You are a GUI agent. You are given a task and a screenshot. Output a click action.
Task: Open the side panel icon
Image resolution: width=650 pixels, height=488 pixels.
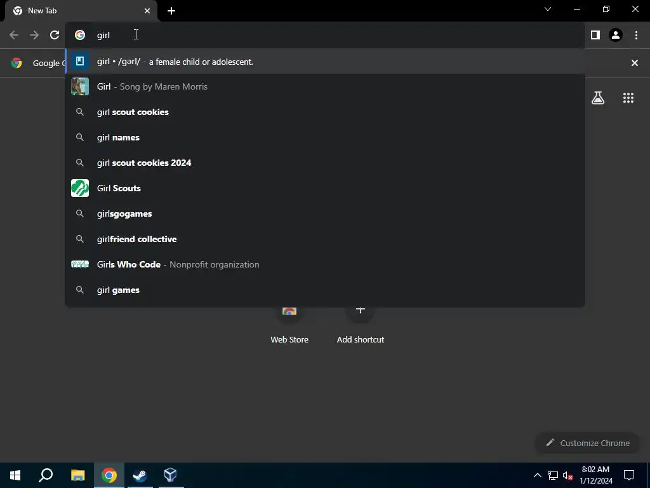[595, 36]
